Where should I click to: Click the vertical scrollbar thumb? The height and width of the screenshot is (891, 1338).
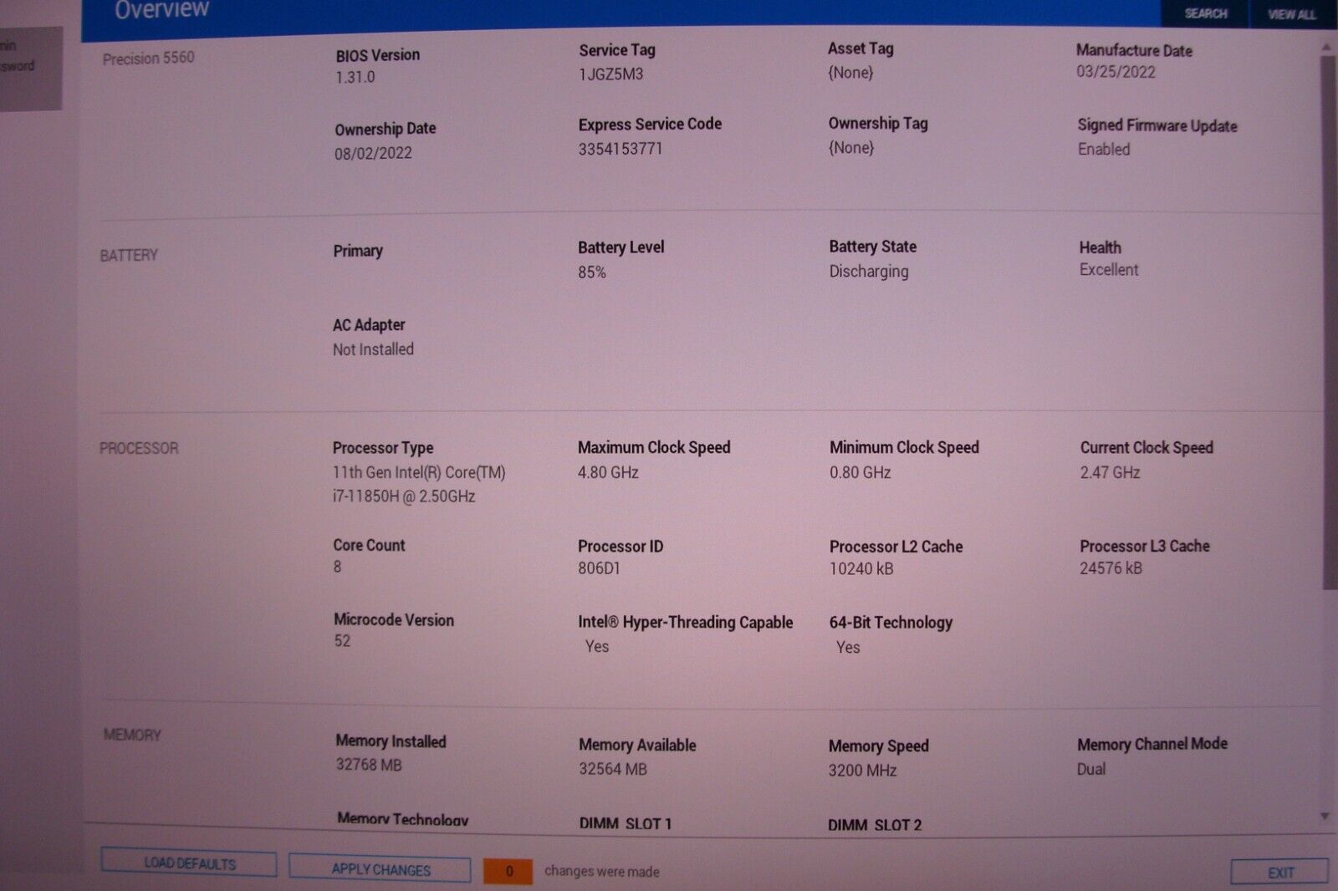1328,322
